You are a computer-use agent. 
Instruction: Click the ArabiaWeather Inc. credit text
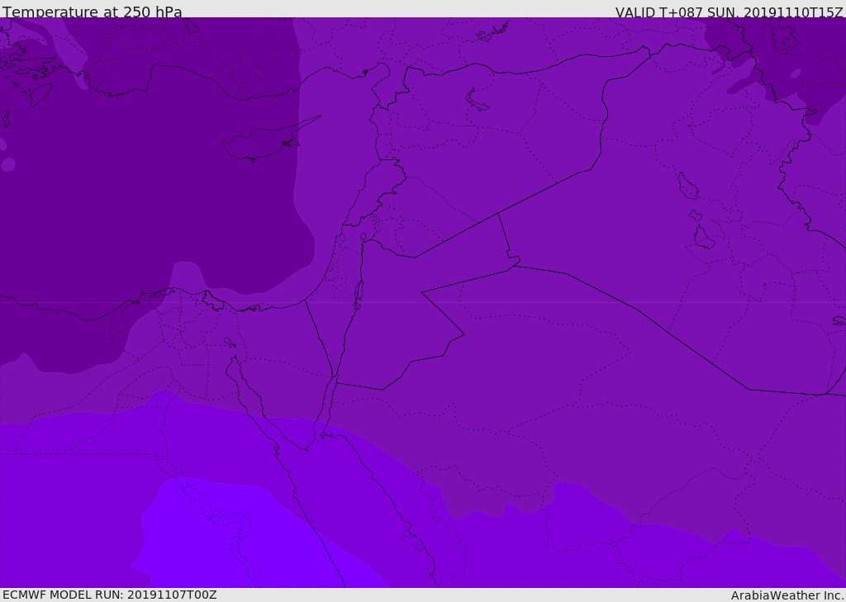tap(787, 595)
